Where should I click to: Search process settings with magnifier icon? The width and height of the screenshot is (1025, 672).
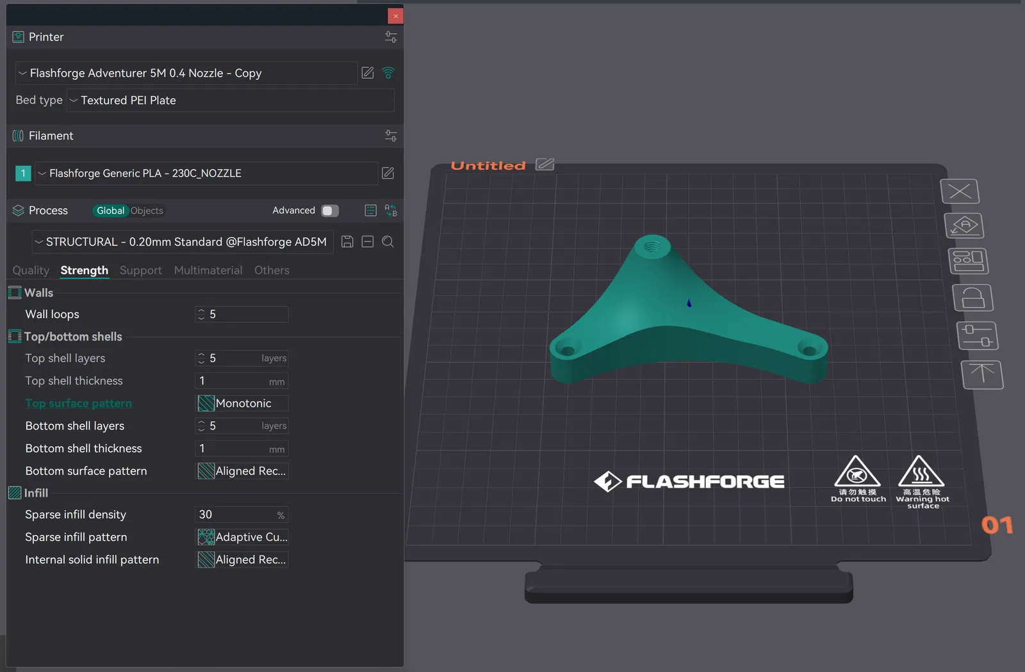[x=388, y=241]
